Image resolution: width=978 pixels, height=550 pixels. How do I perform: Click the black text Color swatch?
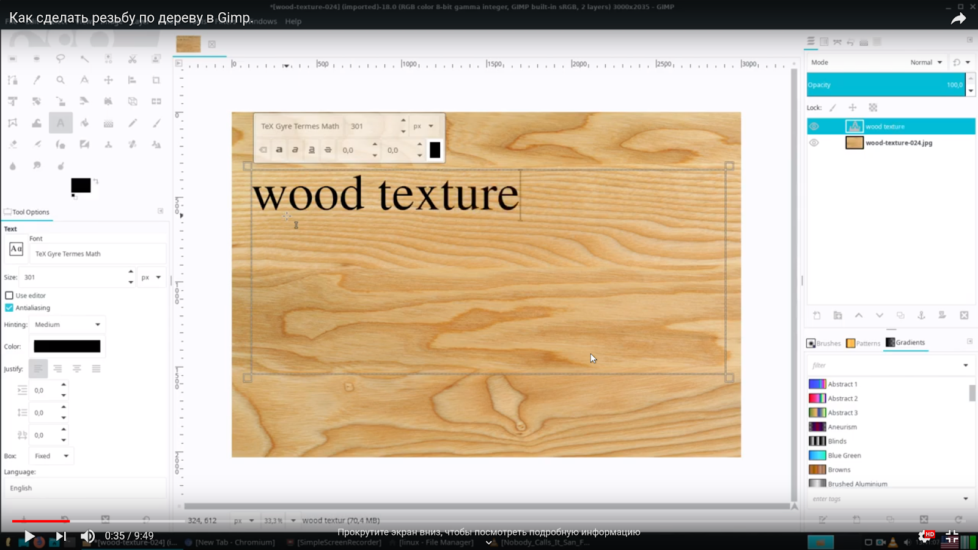[67, 346]
